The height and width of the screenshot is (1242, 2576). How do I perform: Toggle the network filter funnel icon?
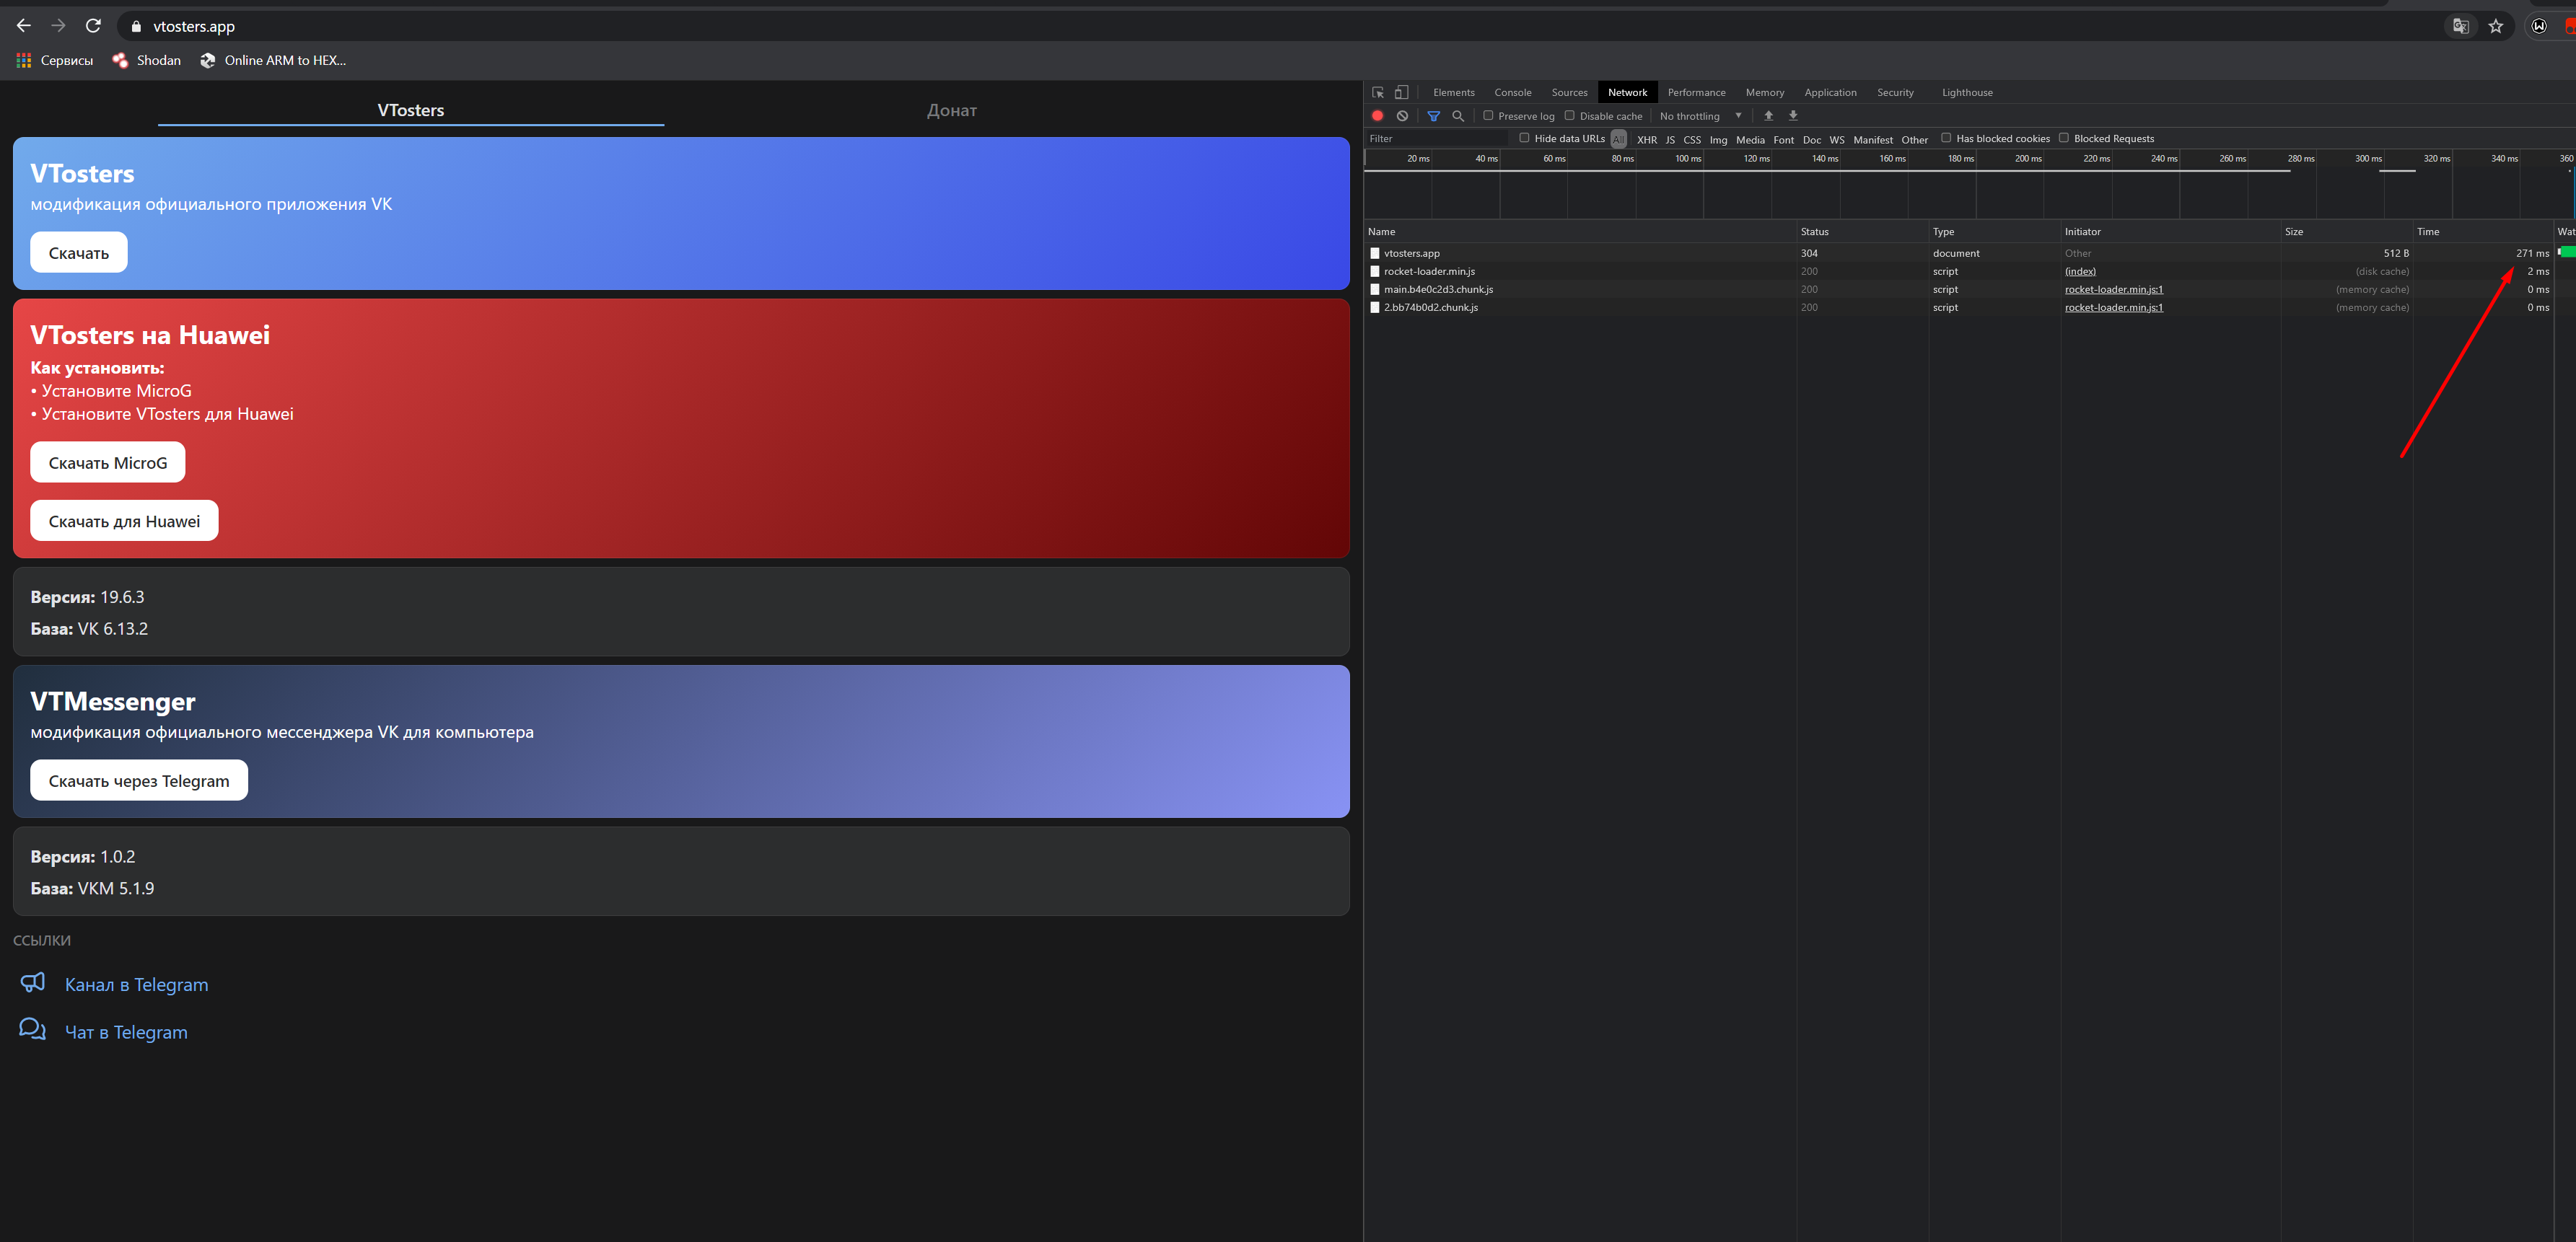click(x=1434, y=116)
